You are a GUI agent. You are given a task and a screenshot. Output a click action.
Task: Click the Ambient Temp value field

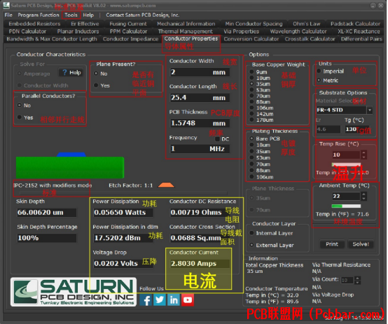[x=346, y=197]
